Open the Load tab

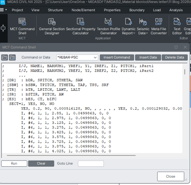tap(157, 10)
